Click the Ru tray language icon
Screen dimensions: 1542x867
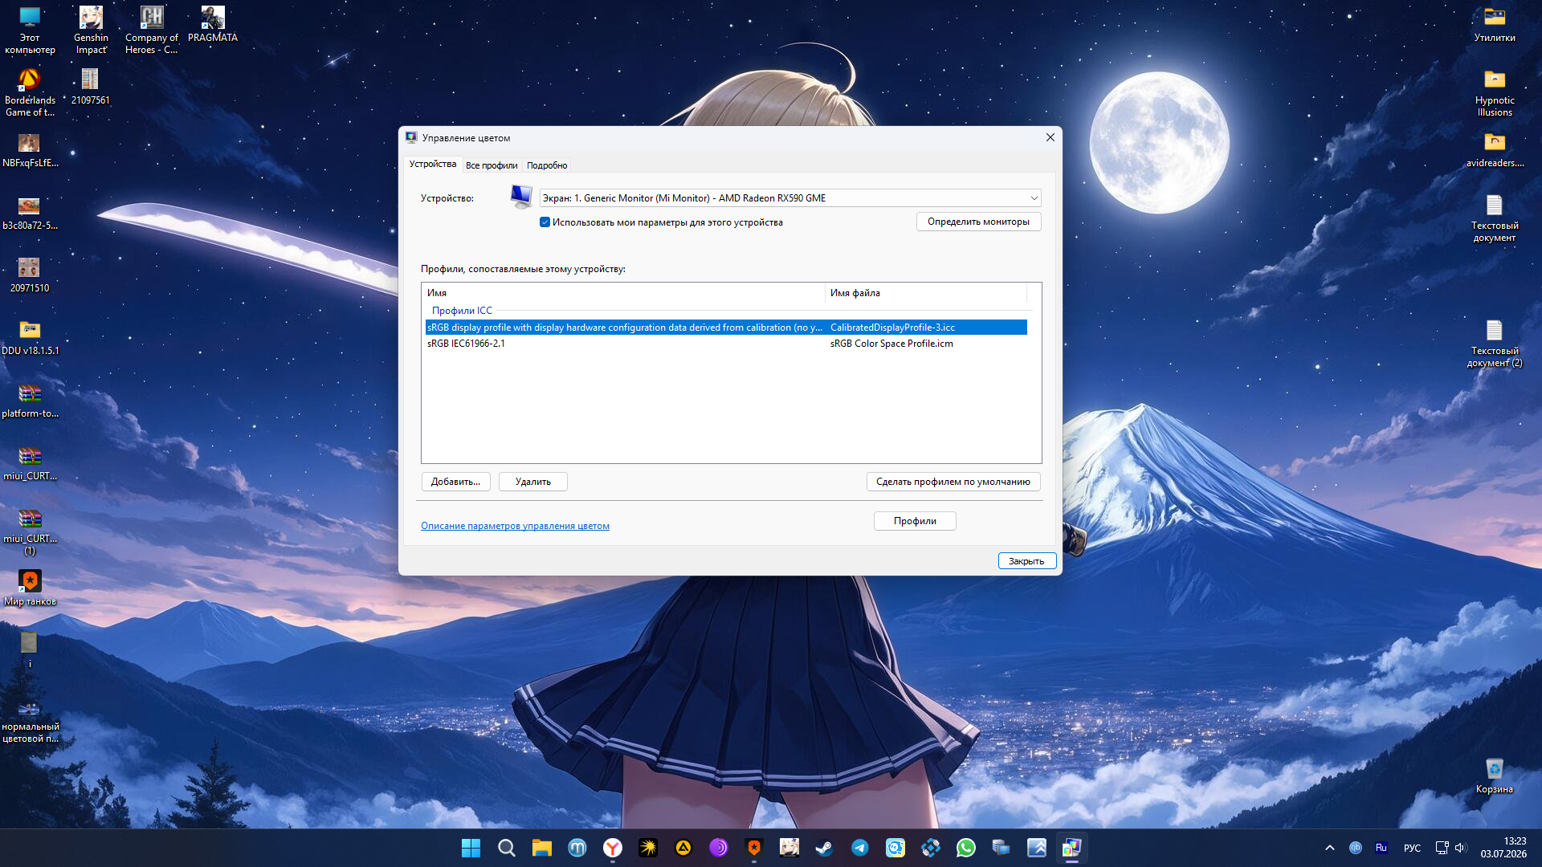[x=1381, y=848]
